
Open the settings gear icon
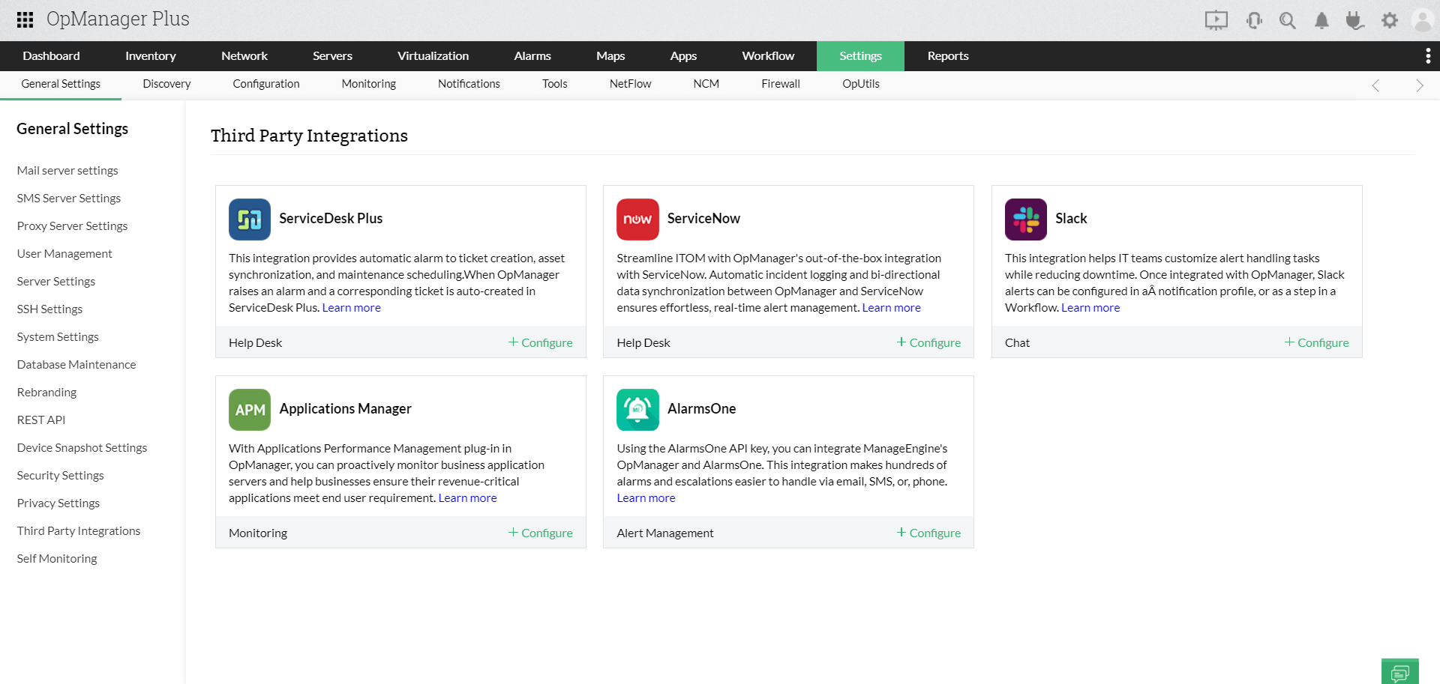[x=1390, y=20]
